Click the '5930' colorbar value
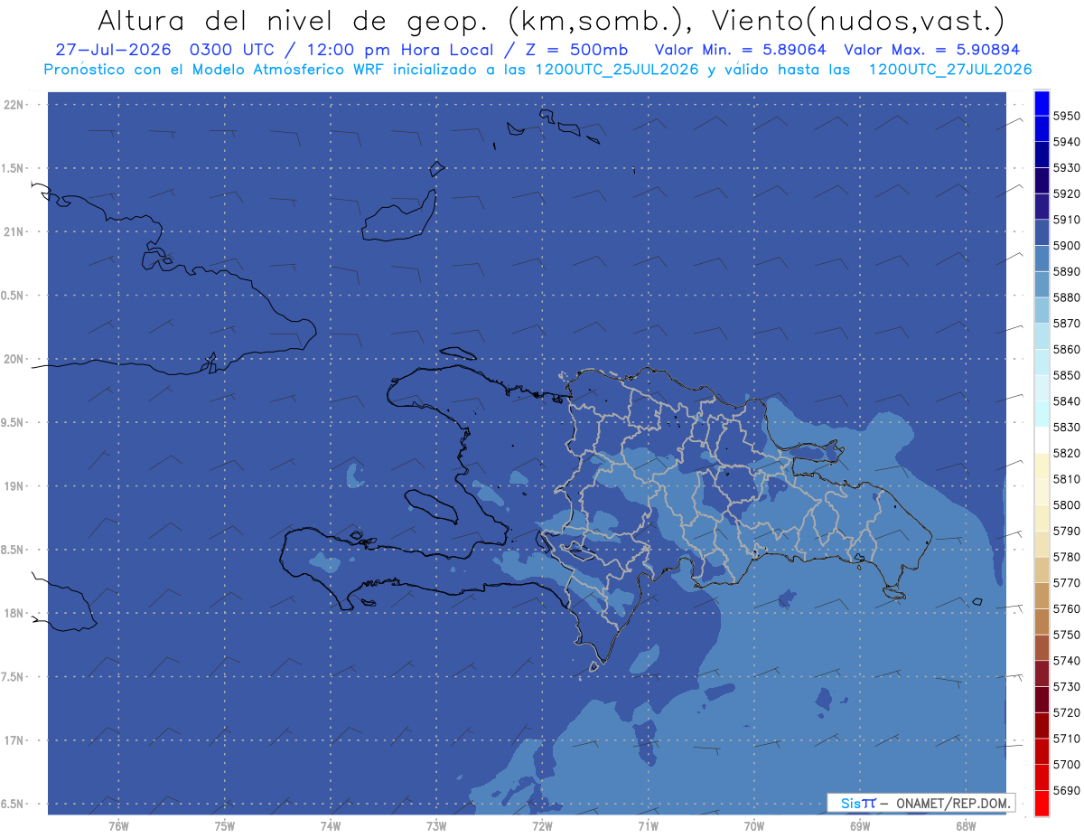This screenshot has width=1084, height=838. (1067, 168)
